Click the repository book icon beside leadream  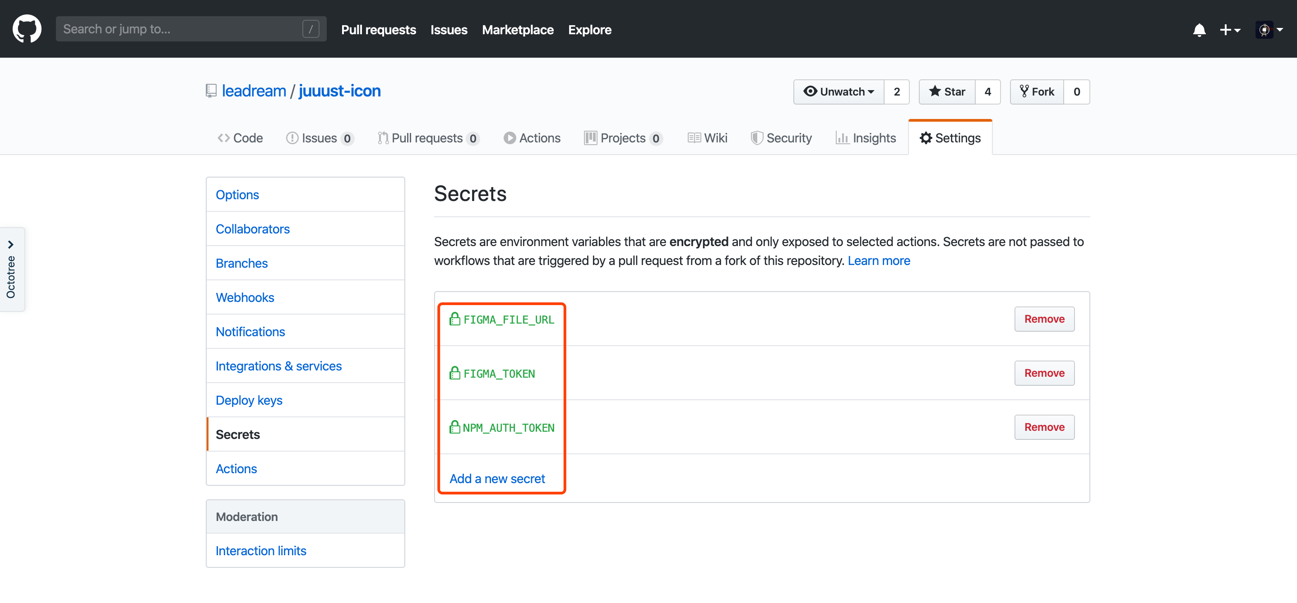(x=211, y=91)
